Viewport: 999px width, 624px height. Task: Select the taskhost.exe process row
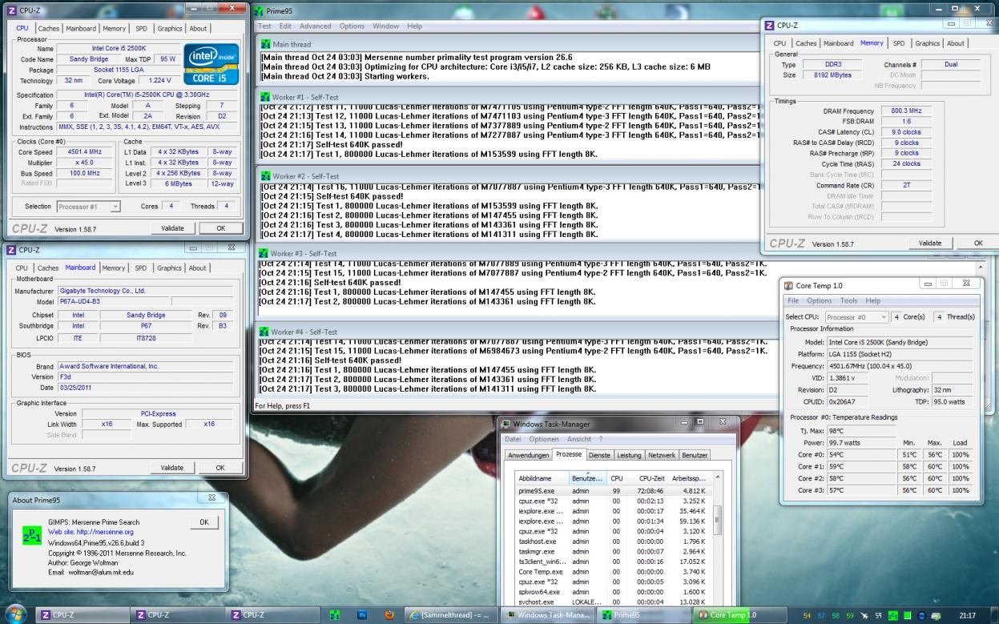pos(613,541)
